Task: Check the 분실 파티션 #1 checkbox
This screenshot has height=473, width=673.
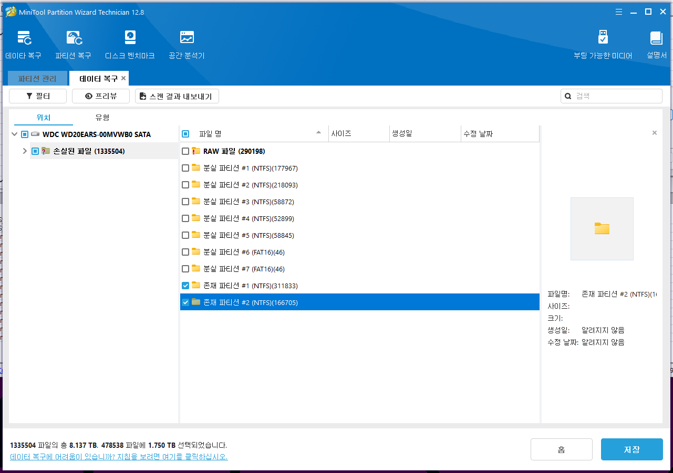Action: pyautogui.click(x=185, y=168)
